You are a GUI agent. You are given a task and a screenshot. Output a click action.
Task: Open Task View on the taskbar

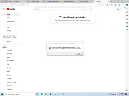click(37, 94)
